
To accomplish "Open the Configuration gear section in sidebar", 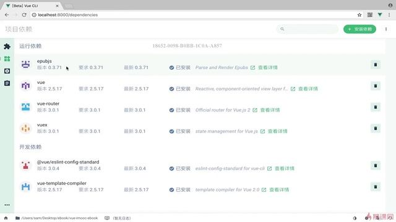I will tap(7, 71).
